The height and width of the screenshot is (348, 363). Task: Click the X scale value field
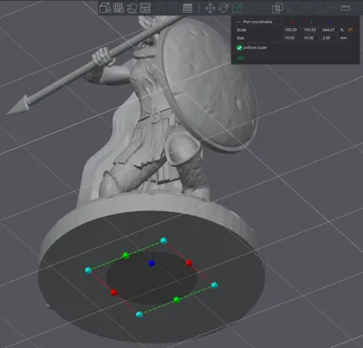290,30
